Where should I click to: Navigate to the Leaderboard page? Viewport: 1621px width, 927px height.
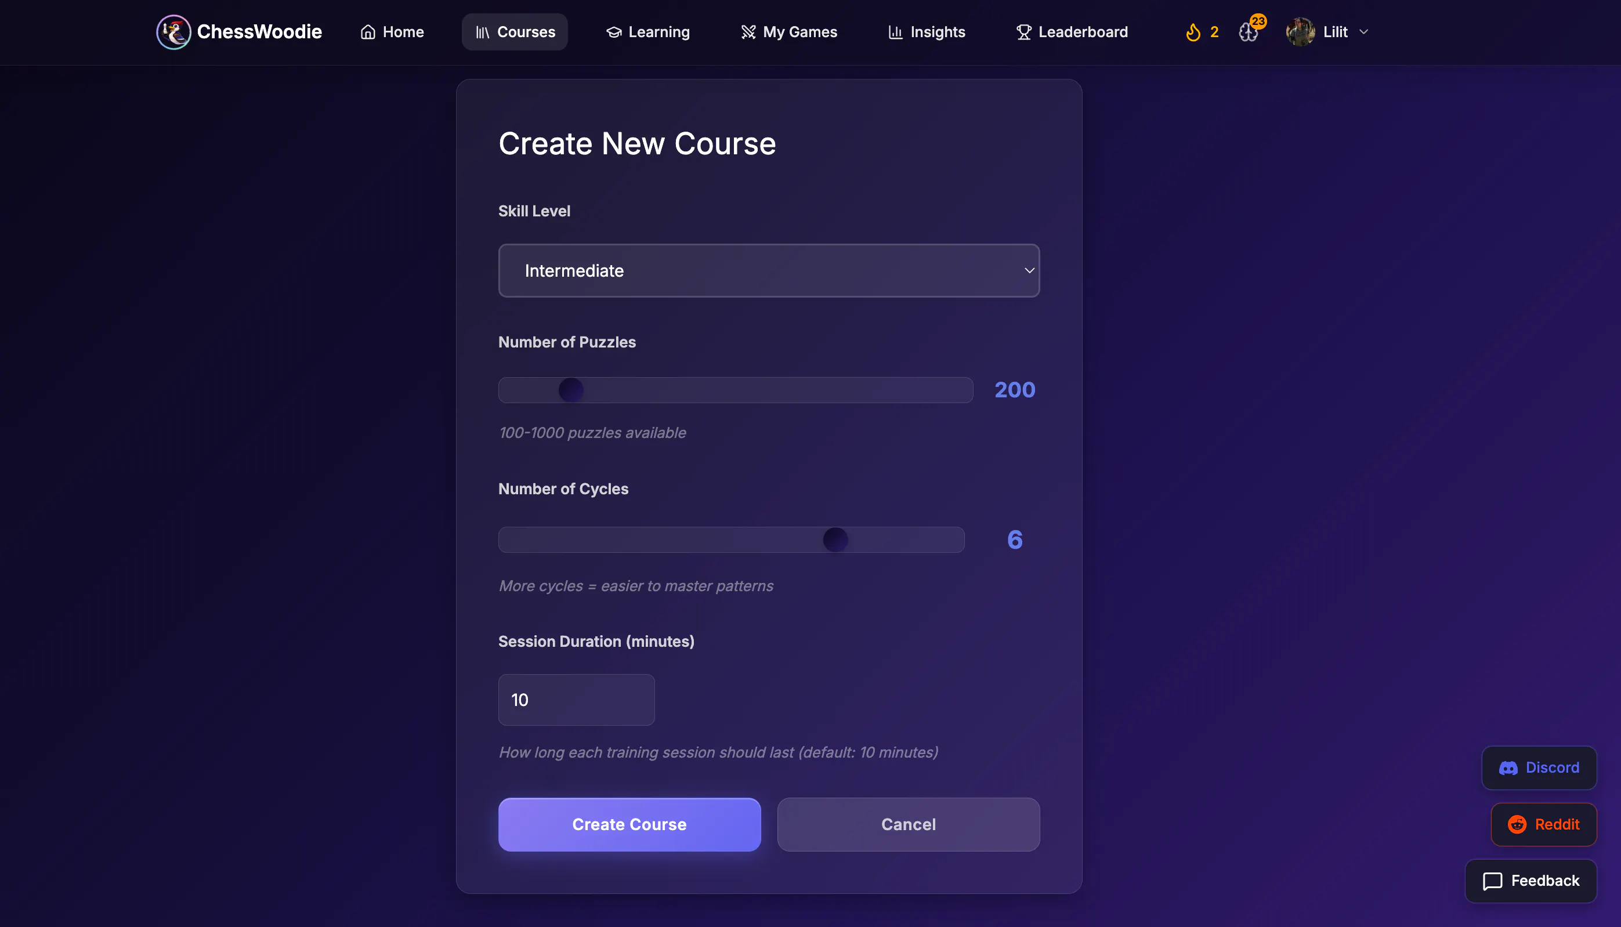pos(1072,32)
